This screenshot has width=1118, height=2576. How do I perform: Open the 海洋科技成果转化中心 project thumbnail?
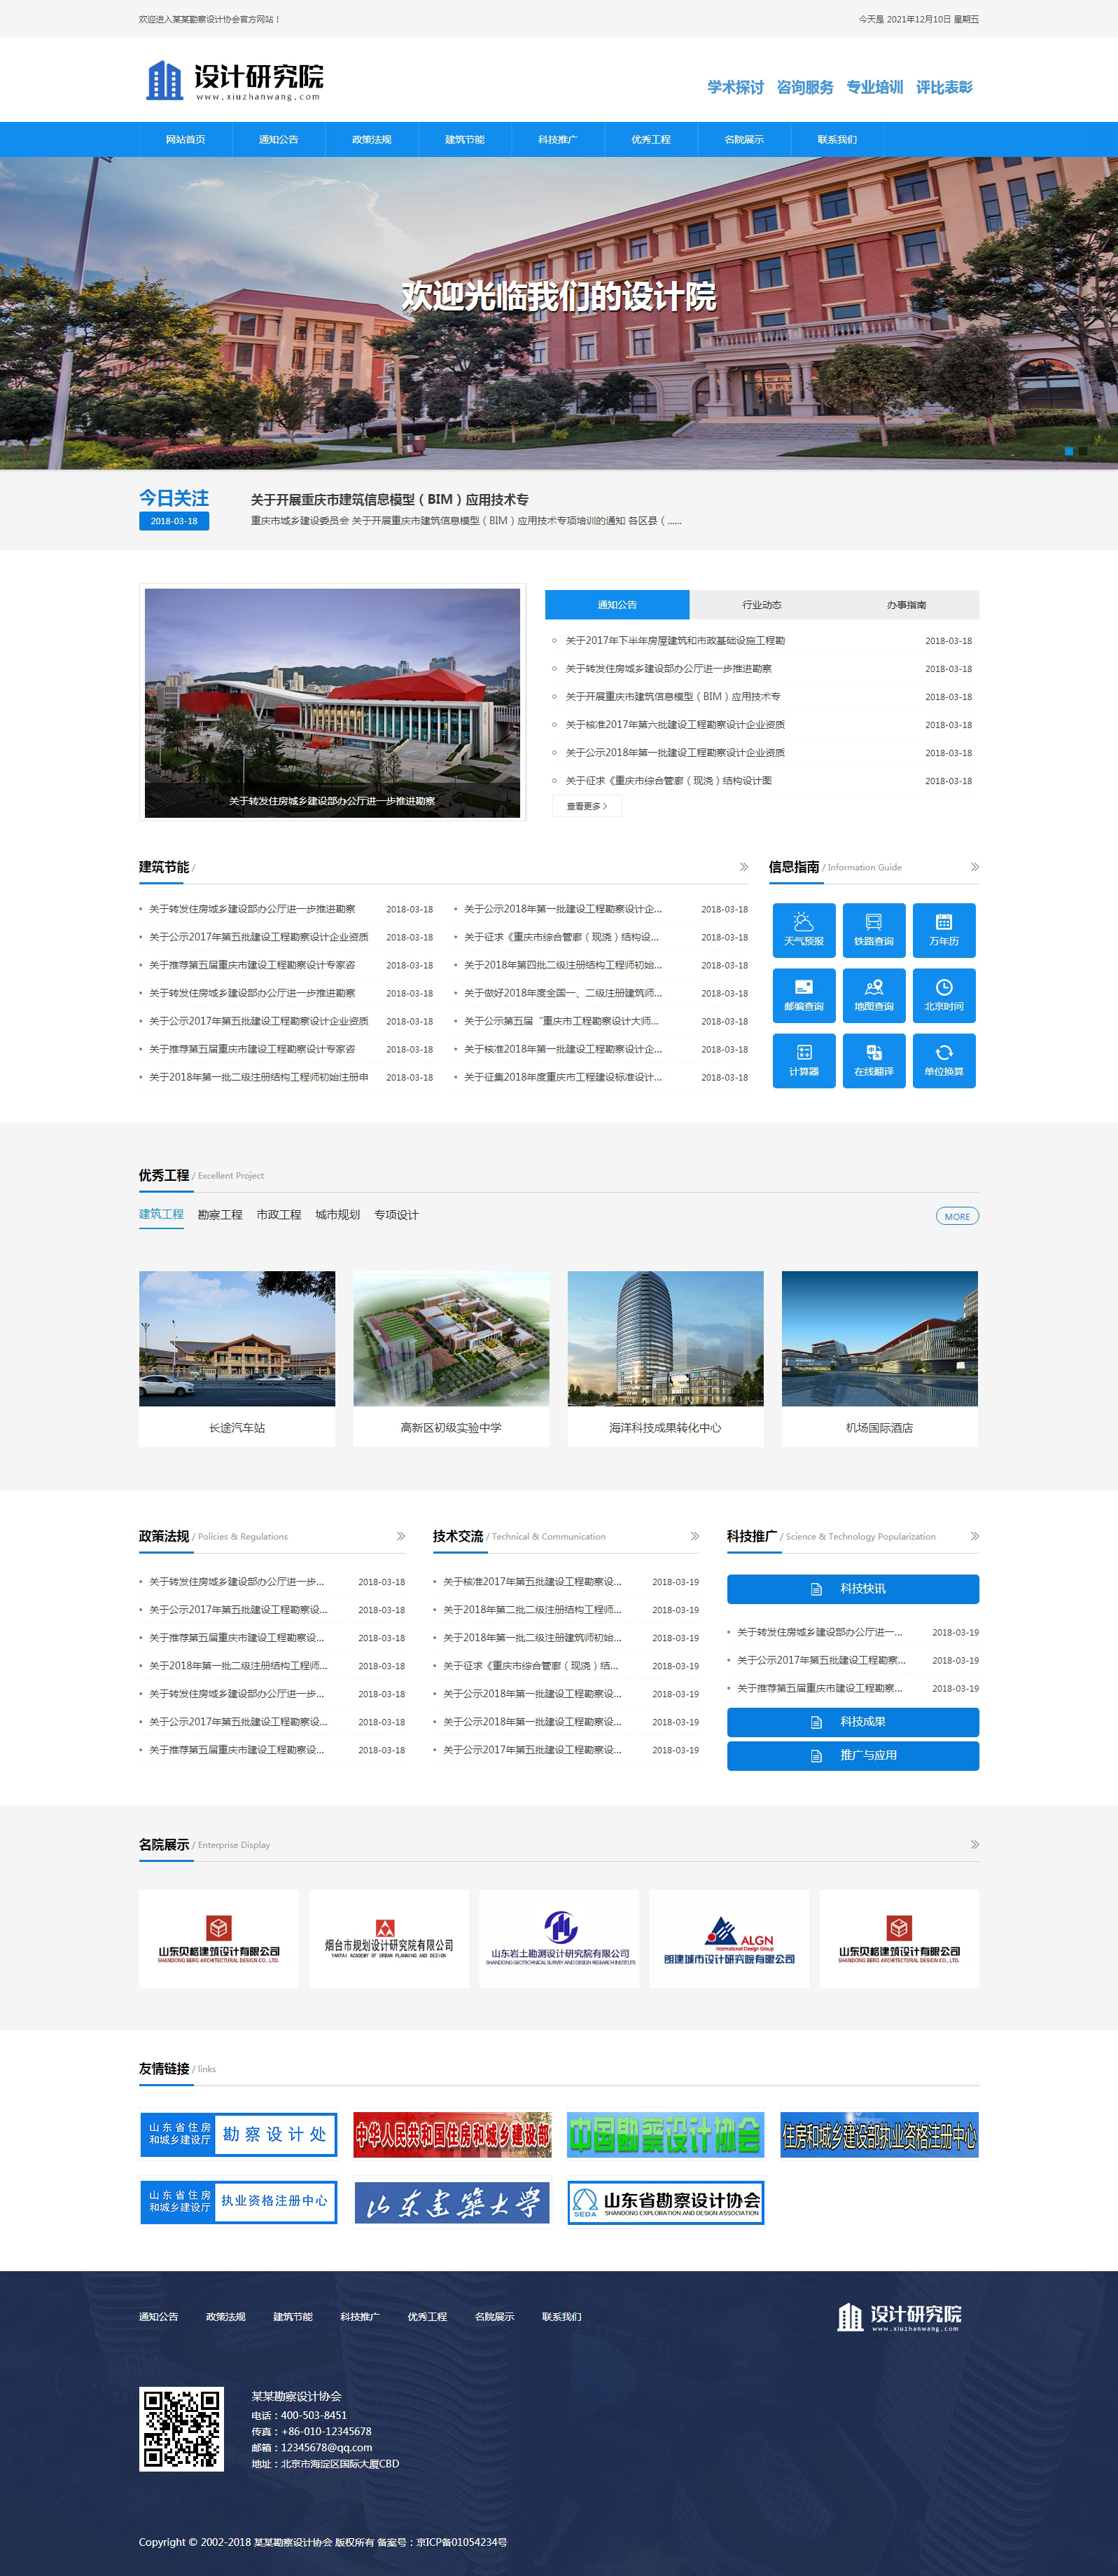coord(665,1339)
